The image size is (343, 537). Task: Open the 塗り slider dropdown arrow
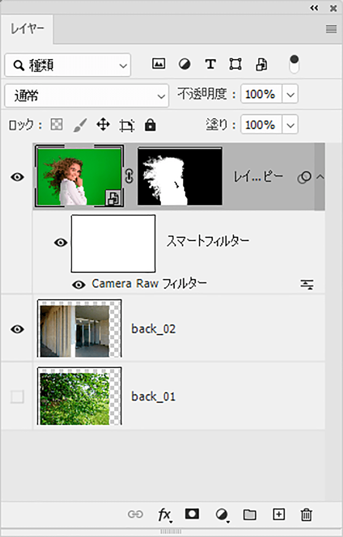click(x=290, y=124)
